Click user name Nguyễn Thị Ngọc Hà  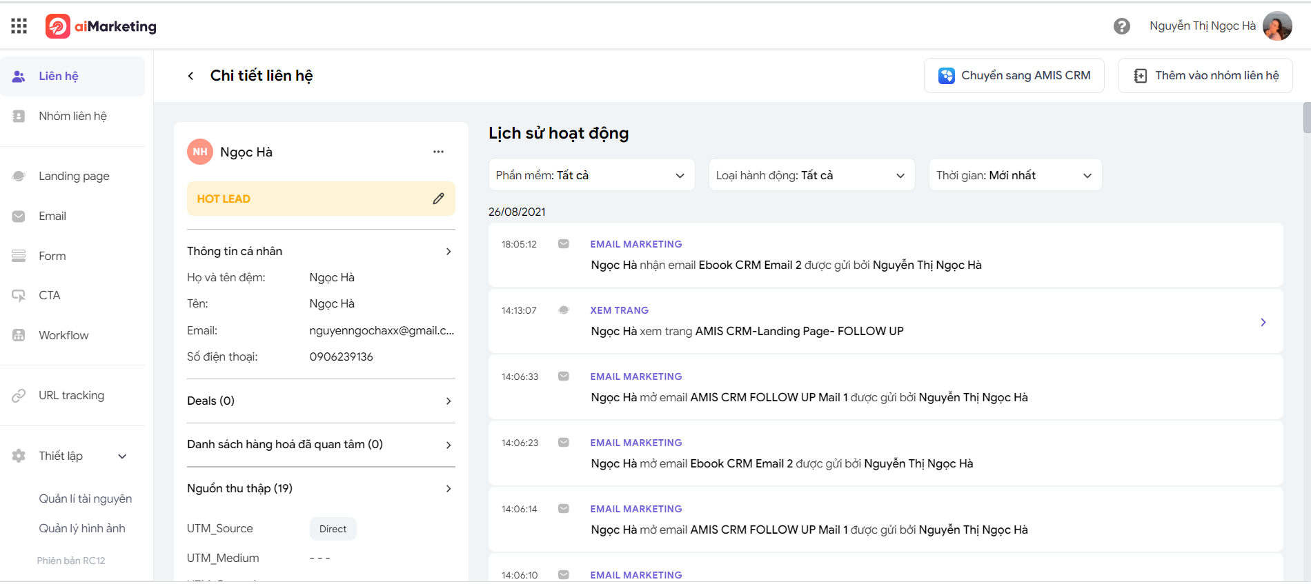click(1203, 26)
